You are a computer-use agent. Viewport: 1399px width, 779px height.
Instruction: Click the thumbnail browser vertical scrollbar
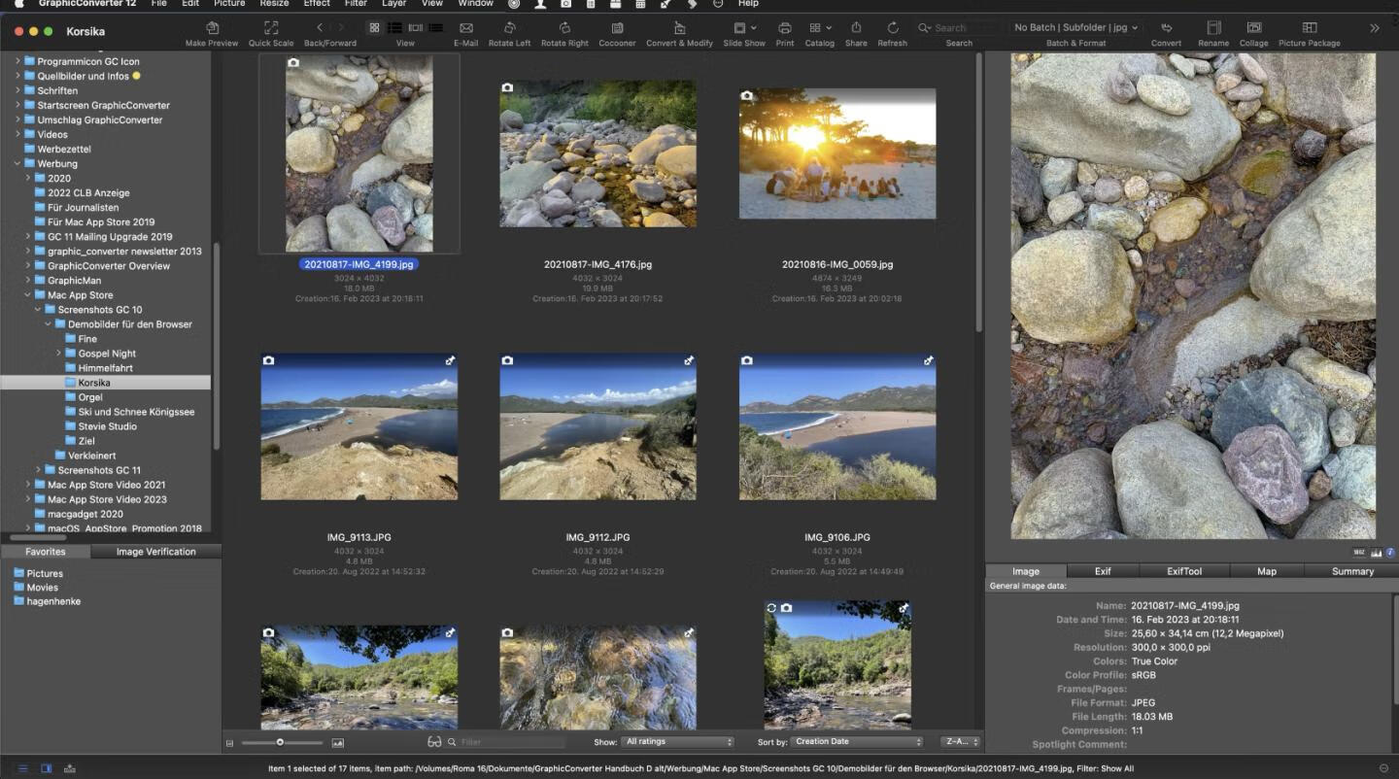(978, 191)
